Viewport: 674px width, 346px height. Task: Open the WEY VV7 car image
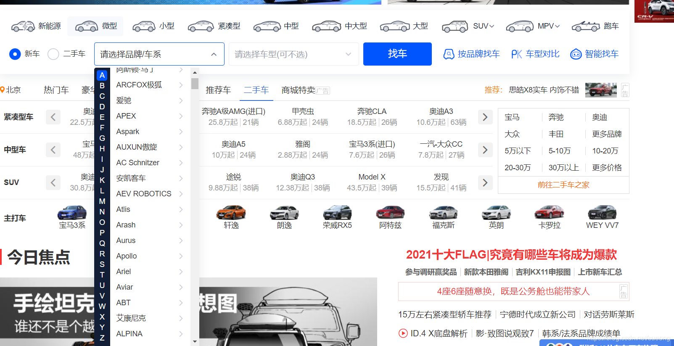point(602,213)
